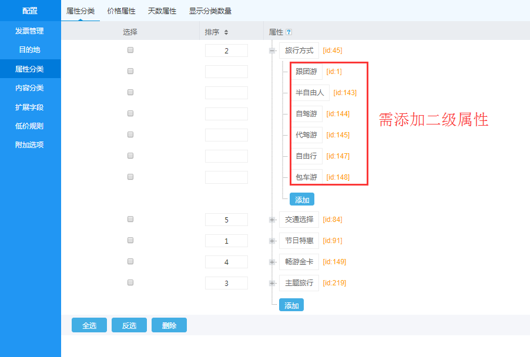Switch to the 价格属性 tab
530x357 pixels.
coord(121,11)
